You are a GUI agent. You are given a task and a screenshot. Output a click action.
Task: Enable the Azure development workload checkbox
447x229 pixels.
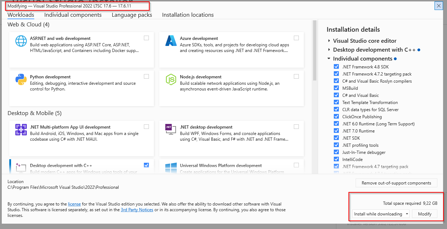(296, 38)
